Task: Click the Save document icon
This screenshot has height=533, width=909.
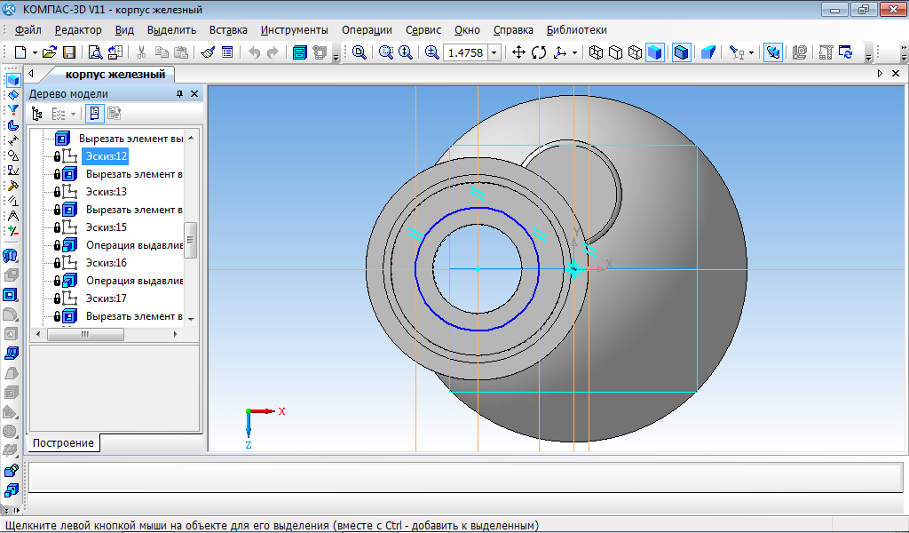Action: click(69, 52)
